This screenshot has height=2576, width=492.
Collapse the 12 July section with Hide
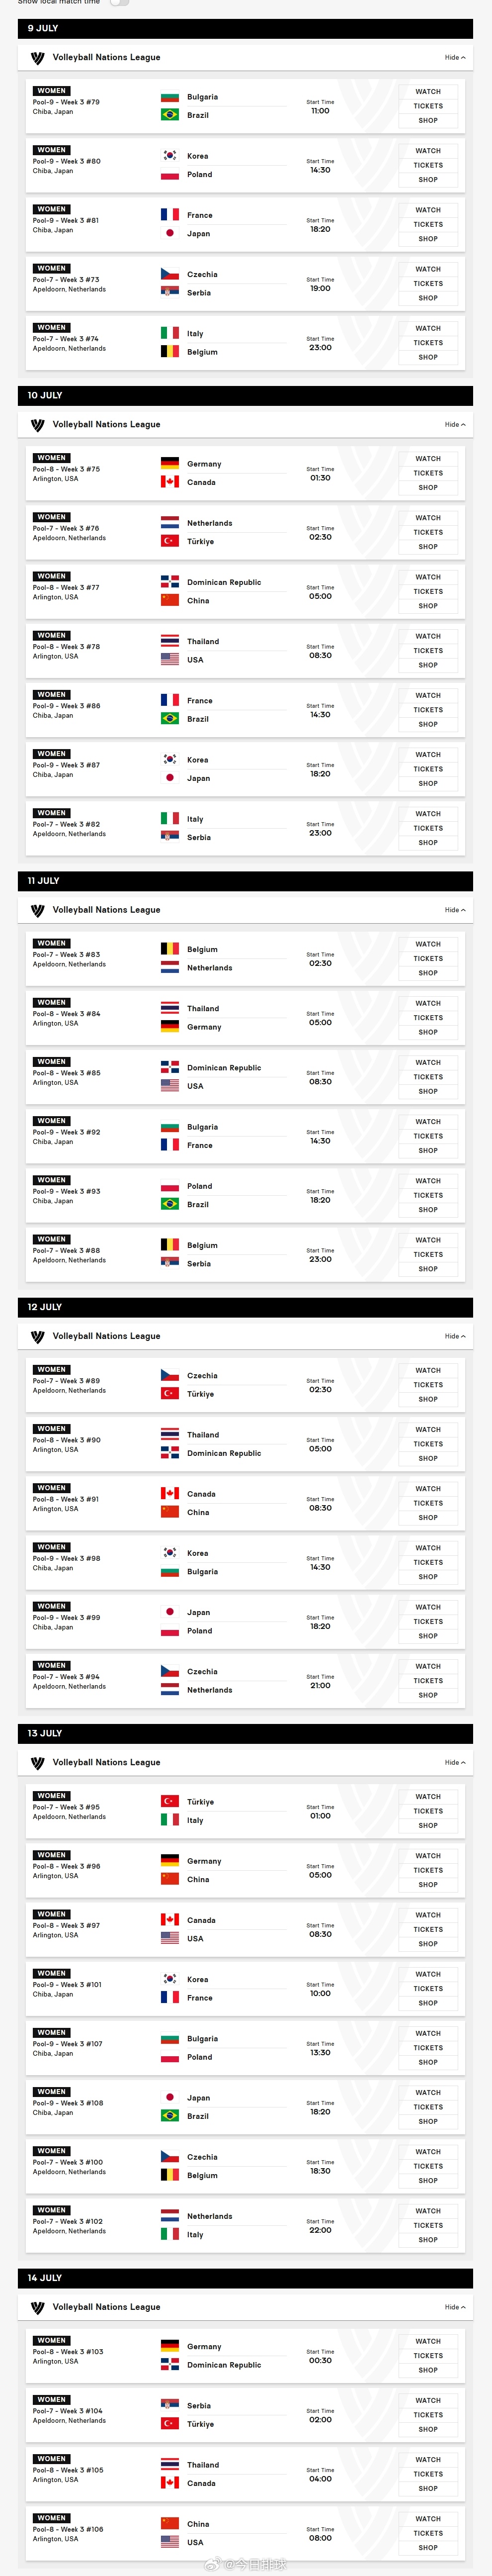point(455,1336)
